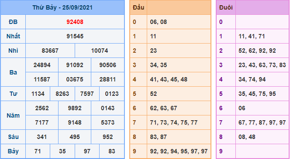This screenshot has width=290, height=159.
Task: Click number 35 in the Bảy prize row
Action: (62, 152)
